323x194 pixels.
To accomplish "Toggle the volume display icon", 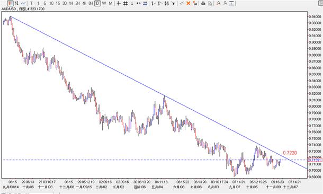I will click(145, 3).
